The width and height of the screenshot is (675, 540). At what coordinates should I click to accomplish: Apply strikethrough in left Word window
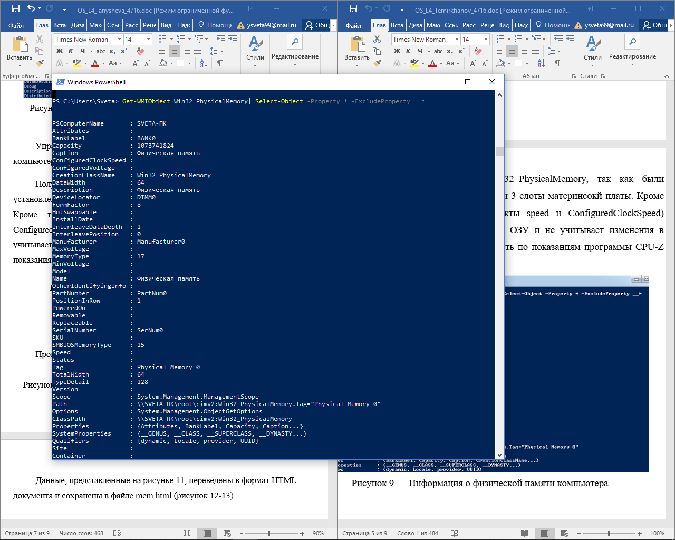coord(101,51)
